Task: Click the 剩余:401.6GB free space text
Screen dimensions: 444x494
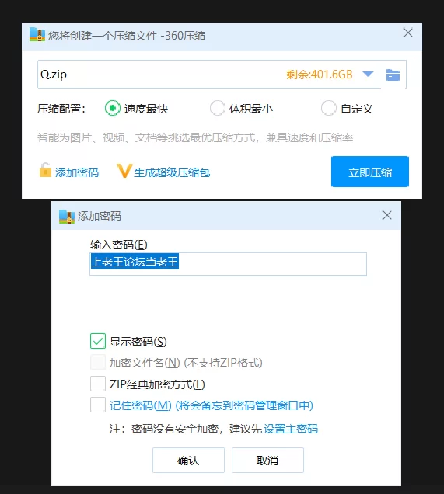Action: 320,75
